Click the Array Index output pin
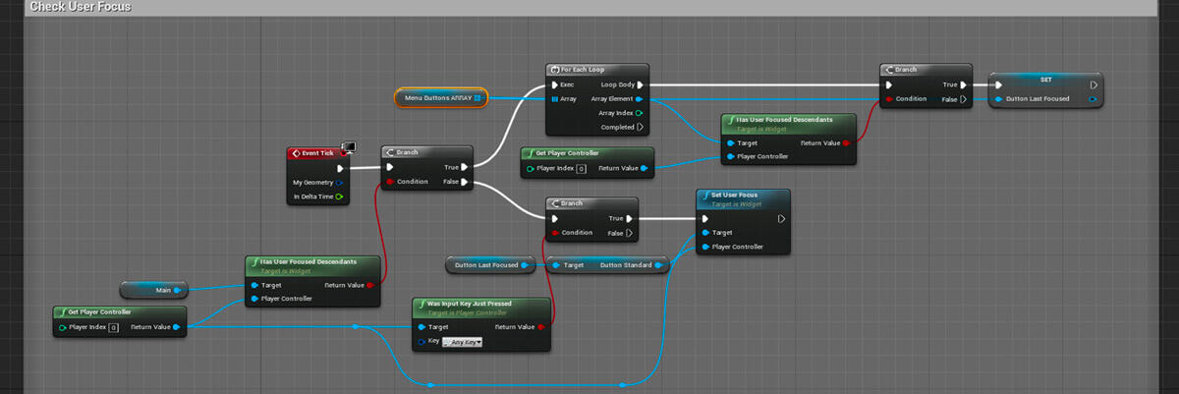The image size is (1179, 394). (x=640, y=113)
